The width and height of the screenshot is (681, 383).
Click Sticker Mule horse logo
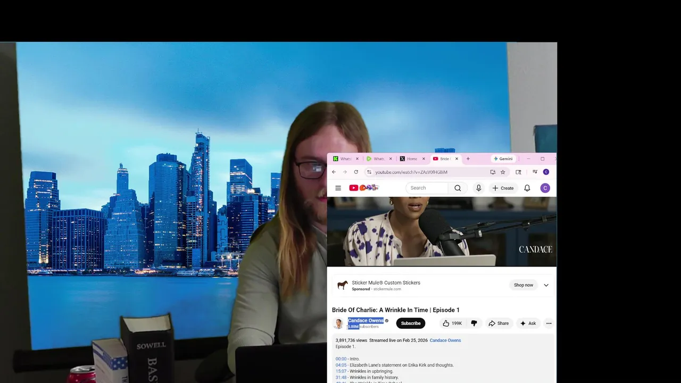343,285
